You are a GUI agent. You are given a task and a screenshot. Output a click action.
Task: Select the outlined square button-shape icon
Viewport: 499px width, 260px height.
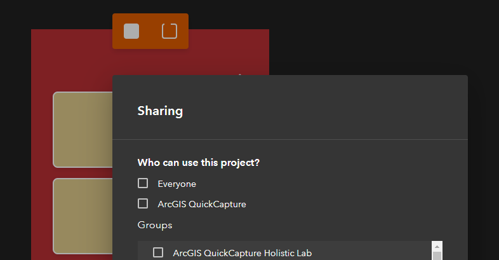pos(170,31)
